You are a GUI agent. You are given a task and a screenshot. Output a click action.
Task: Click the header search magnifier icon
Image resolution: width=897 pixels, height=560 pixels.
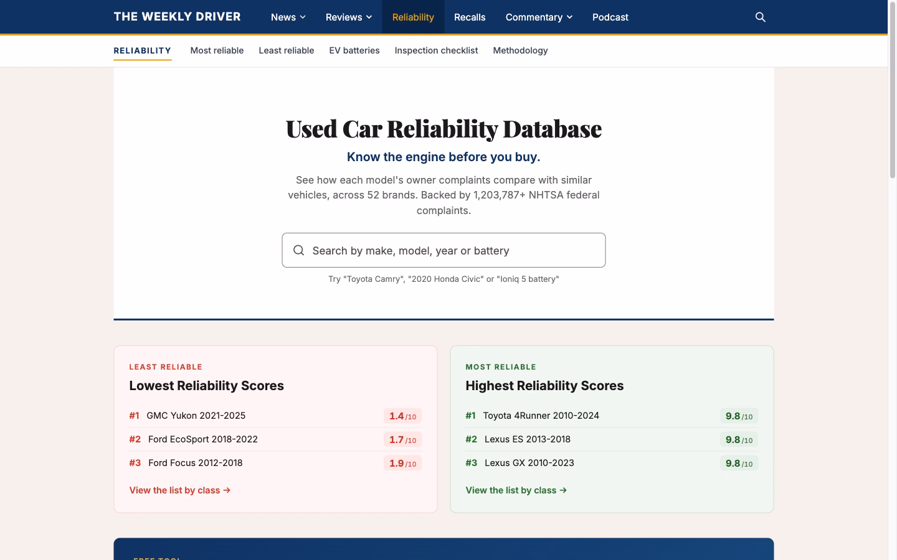pyautogui.click(x=760, y=17)
